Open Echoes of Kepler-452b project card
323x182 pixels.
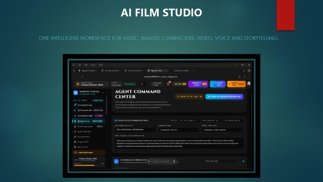89,162
